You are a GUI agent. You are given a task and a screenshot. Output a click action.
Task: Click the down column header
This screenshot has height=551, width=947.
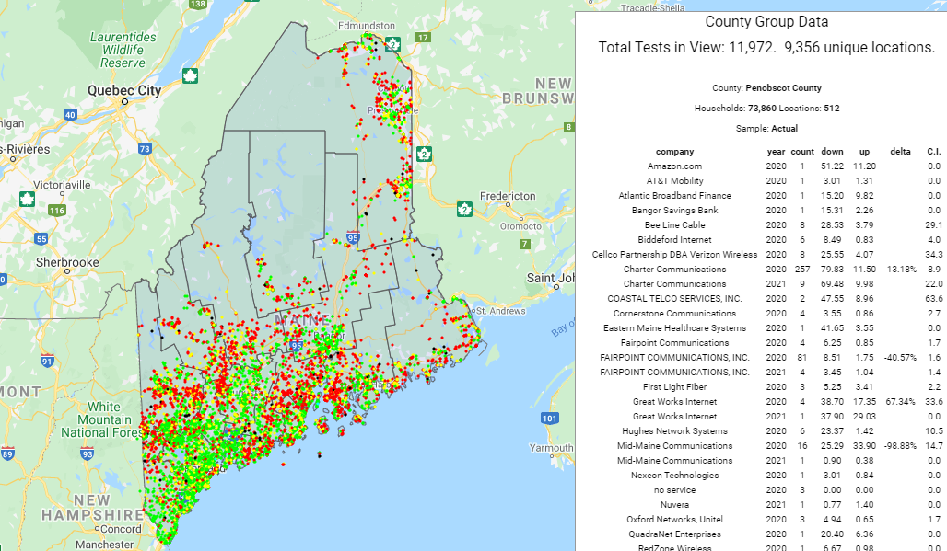point(832,151)
